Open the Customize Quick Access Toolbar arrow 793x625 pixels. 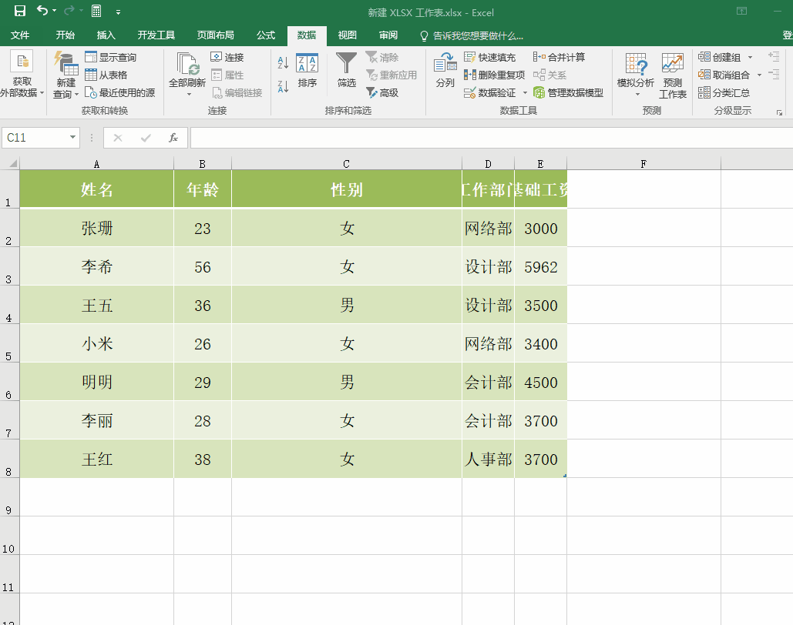click(118, 12)
